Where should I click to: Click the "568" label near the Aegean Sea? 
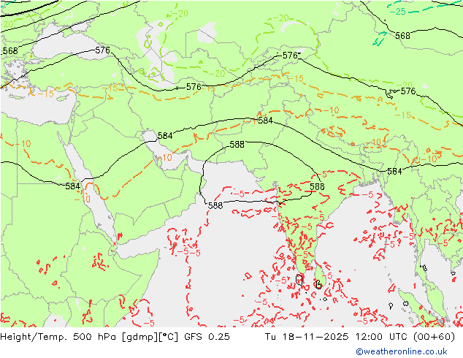[10, 51]
